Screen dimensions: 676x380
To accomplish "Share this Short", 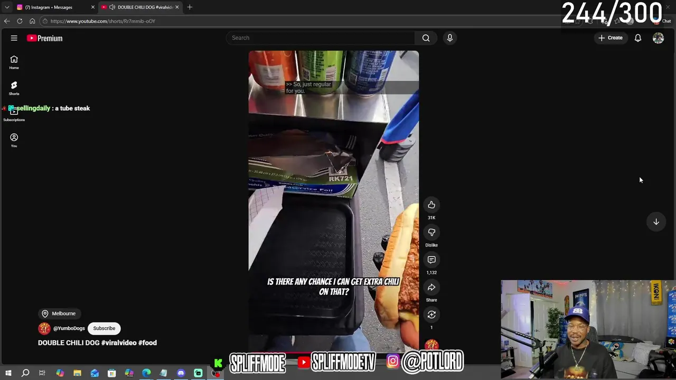I will [x=431, y=287].
